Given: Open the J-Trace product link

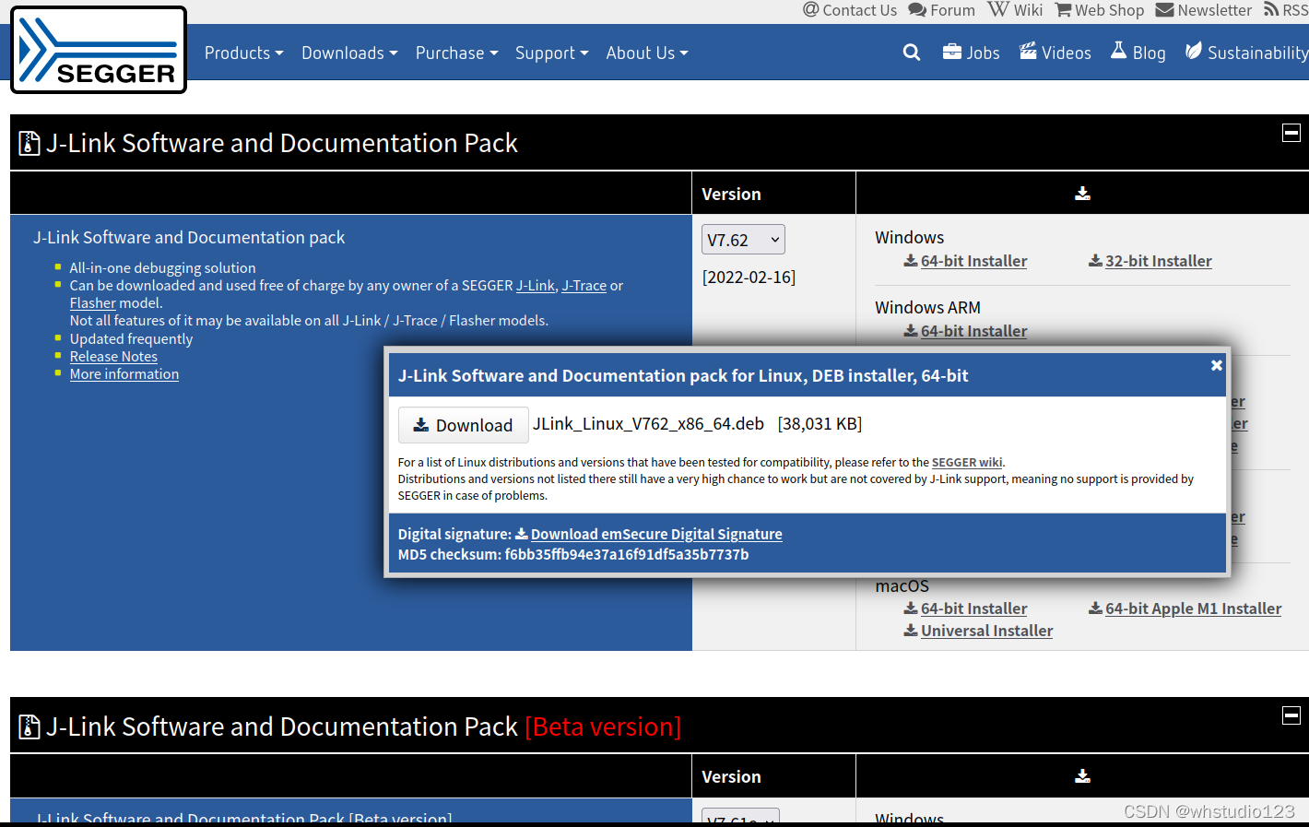Looking at the screenshot, I should [x=584, y=286].
